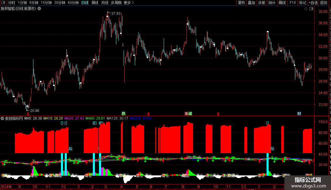Click the blue 财 financial report marker
The image size is (331, 190).
point(299,114)
